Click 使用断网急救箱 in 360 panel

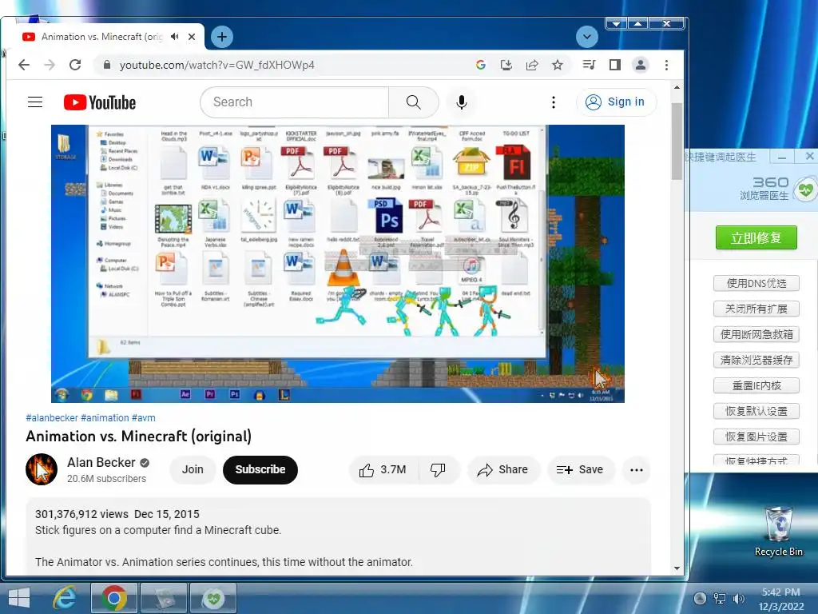[x=756, y=334]
